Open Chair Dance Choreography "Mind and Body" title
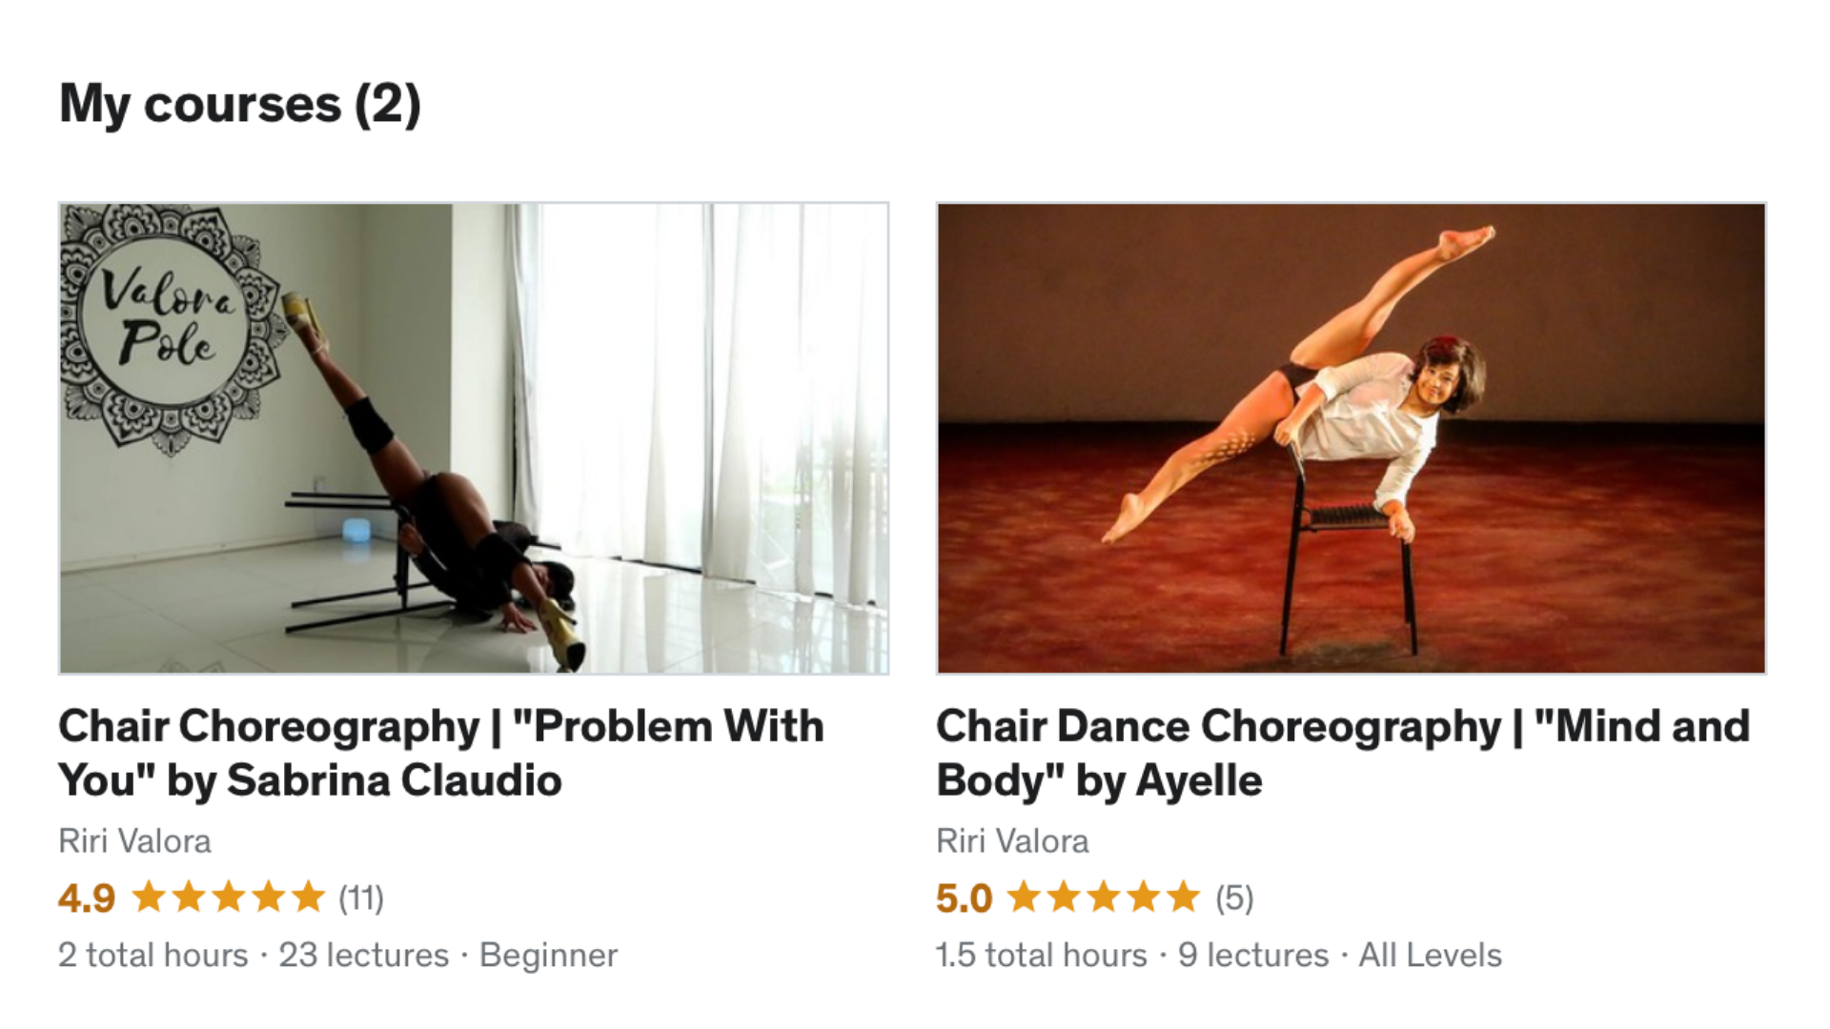The width and height of the screenshot is (1830, 1029). click(x=1343, y=753)
